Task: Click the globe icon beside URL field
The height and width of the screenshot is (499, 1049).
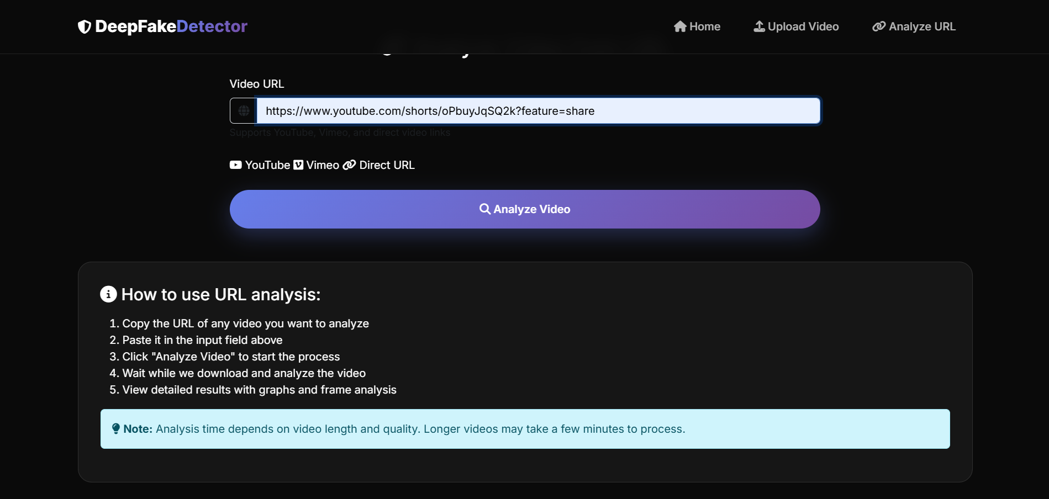Action: [244, 111]
